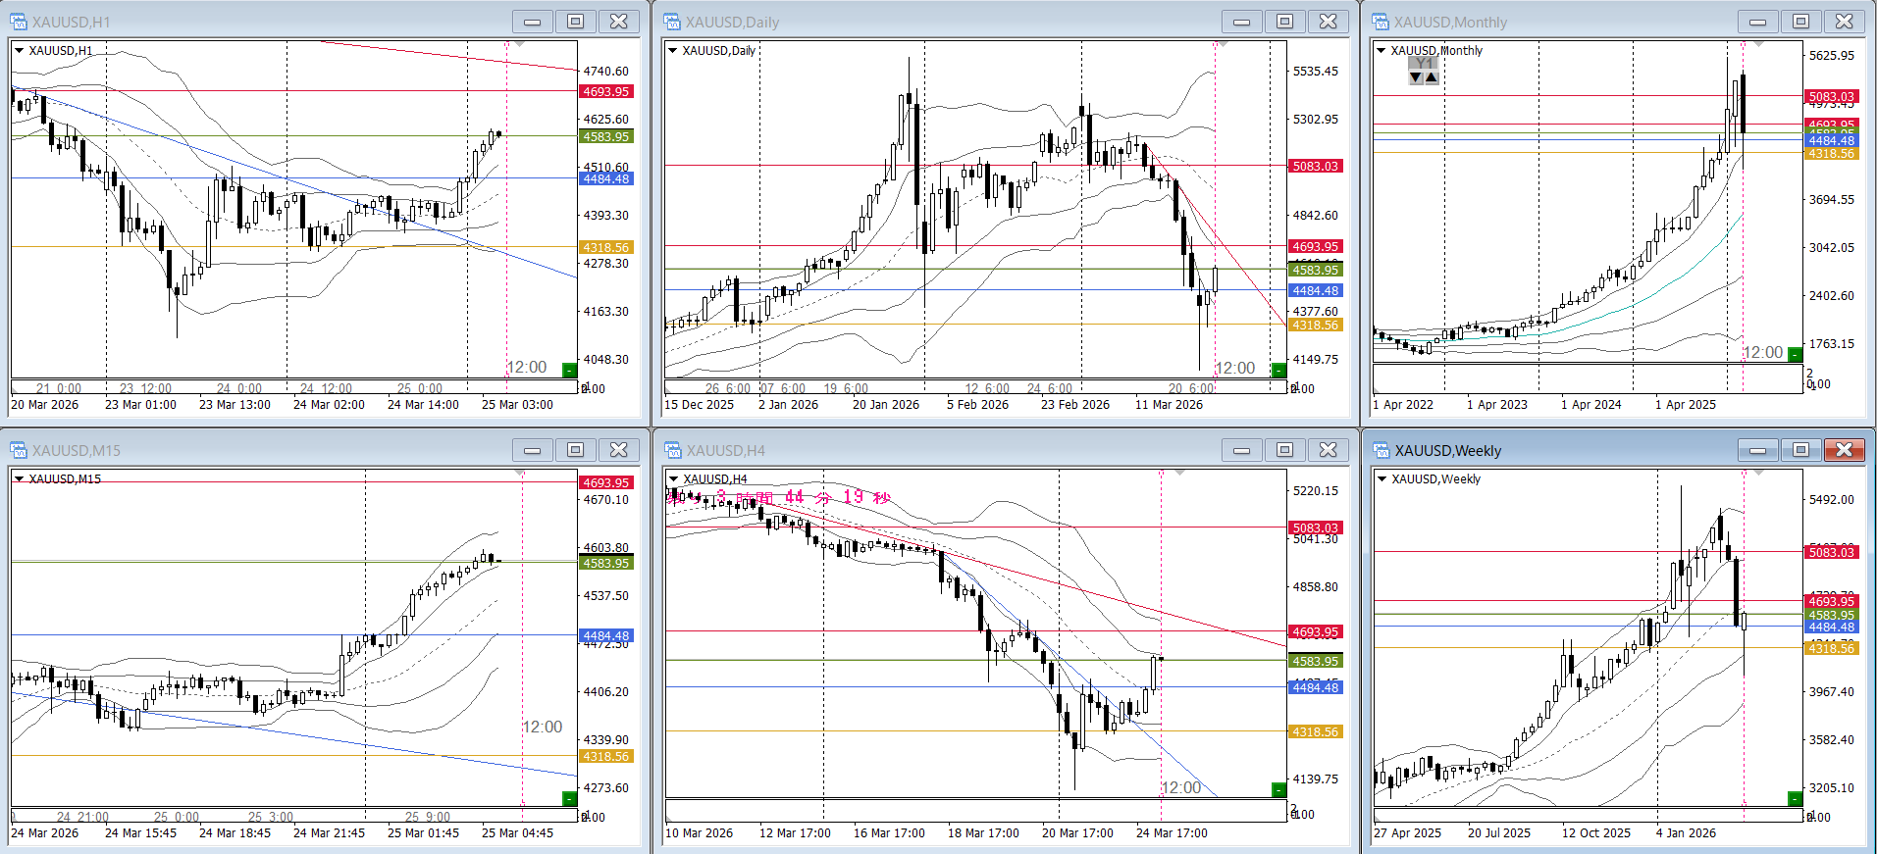Toggle the green minus box in Weekly chart

tap(1795, 798)
